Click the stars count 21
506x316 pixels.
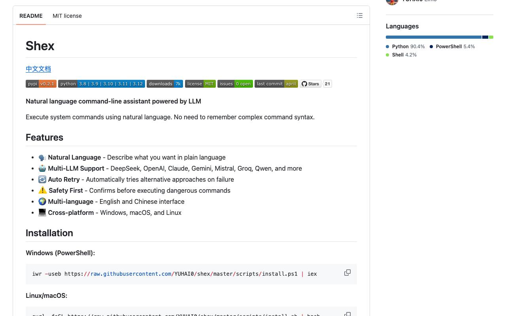[x=327, y=84]
